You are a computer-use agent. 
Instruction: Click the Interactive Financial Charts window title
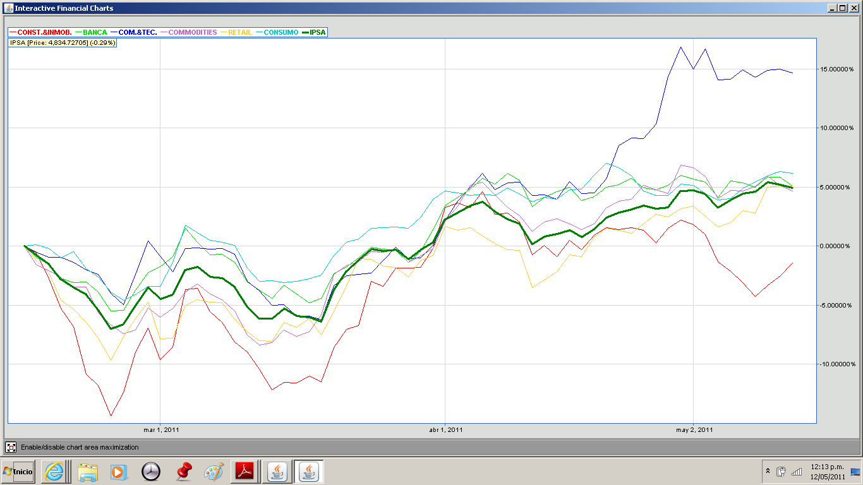point(64,8)
